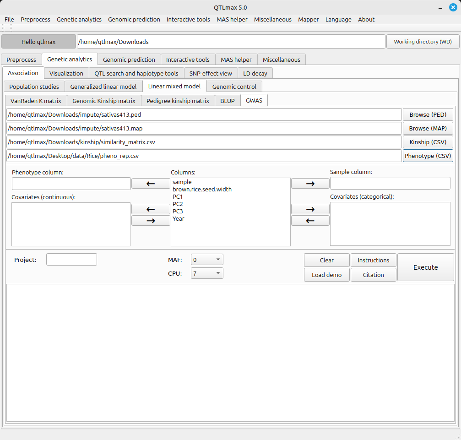The width and height of the screenshot is (461, 440).
Task: Select the Generalized linear model tab
Action: [103, 87]
